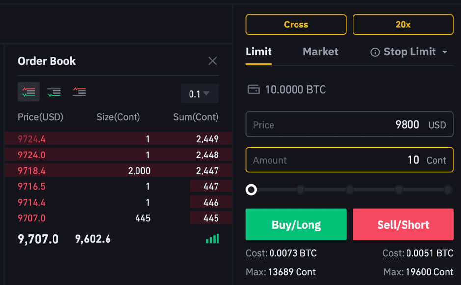461x285 pixels.
Task: Close the Order Book panel
Action: tap(212, 61)
